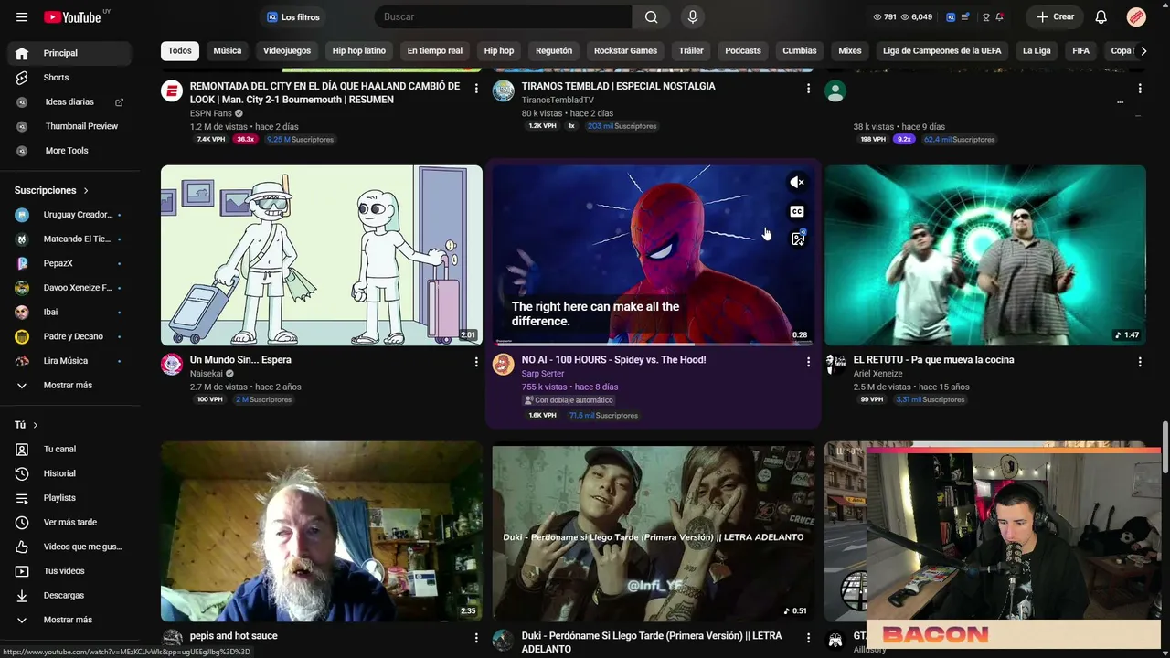Open Ideas diarias in the sidebar
The image size is (1170, 658).
pyautogui.click(x=69, y=102)
